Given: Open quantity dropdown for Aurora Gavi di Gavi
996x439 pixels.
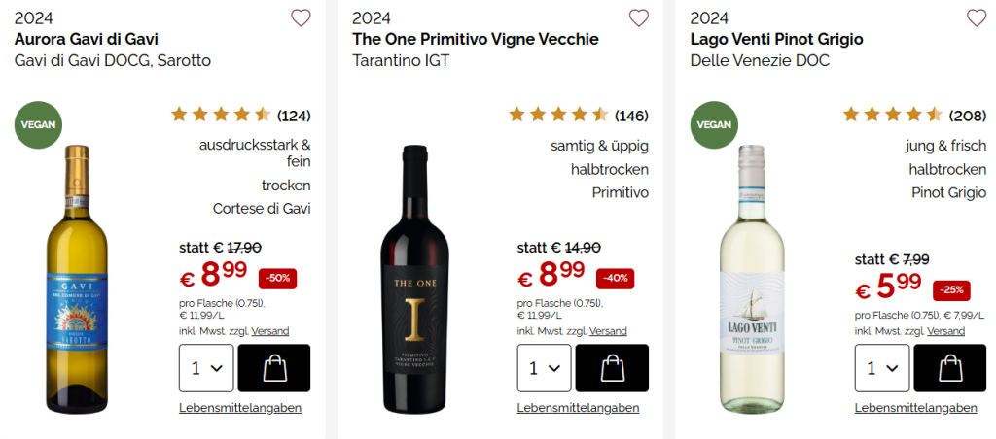Looking at the screenshot, I should click(x=206, y=368).
